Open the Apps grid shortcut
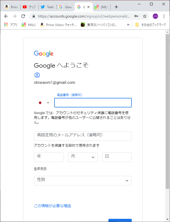 click(11, 25)
